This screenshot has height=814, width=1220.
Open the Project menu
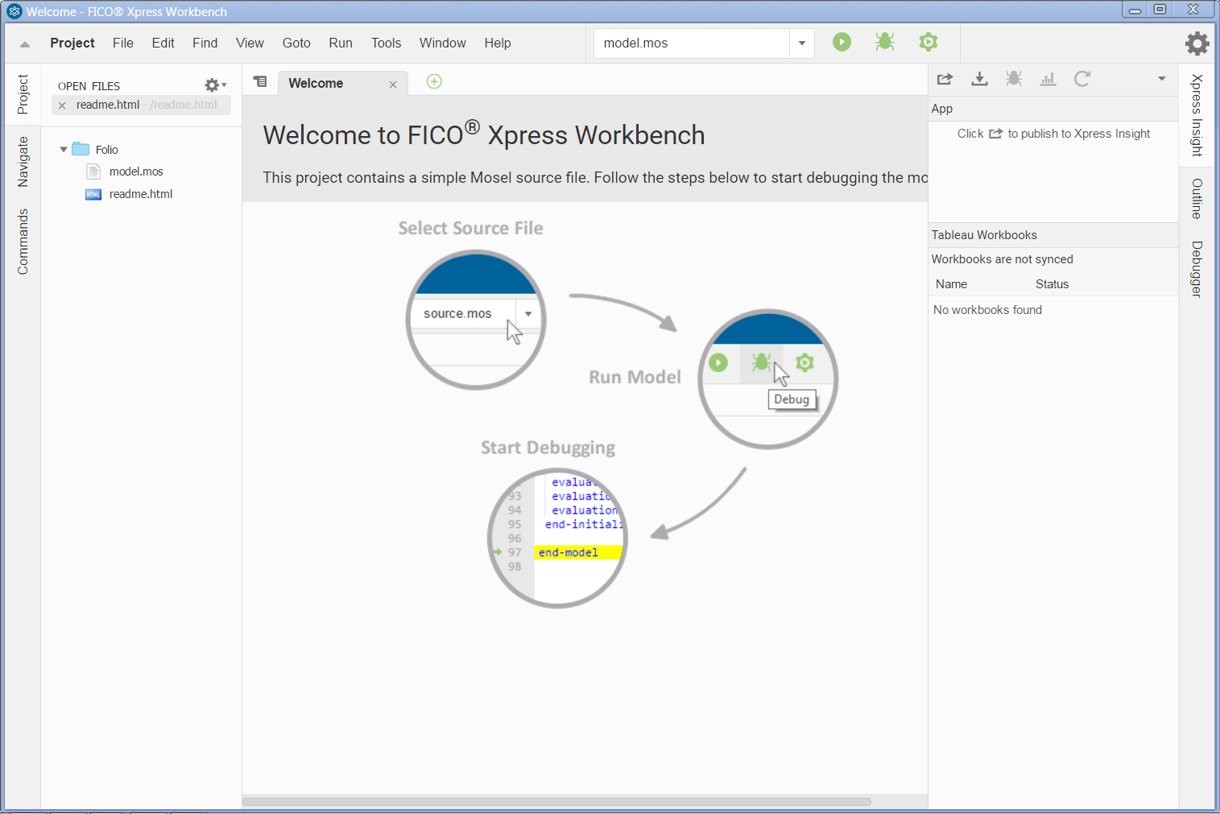pos(72,43)
